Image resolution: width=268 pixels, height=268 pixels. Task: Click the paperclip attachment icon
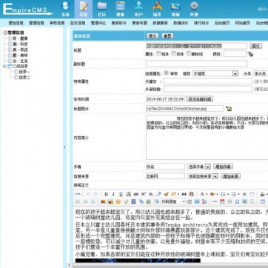click(141, 201)
